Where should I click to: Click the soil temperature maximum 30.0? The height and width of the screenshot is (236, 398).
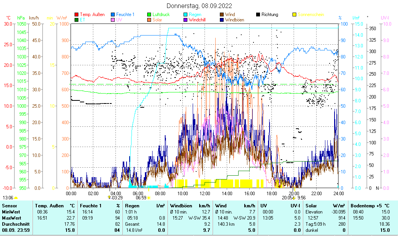click(x=385, y=218)
